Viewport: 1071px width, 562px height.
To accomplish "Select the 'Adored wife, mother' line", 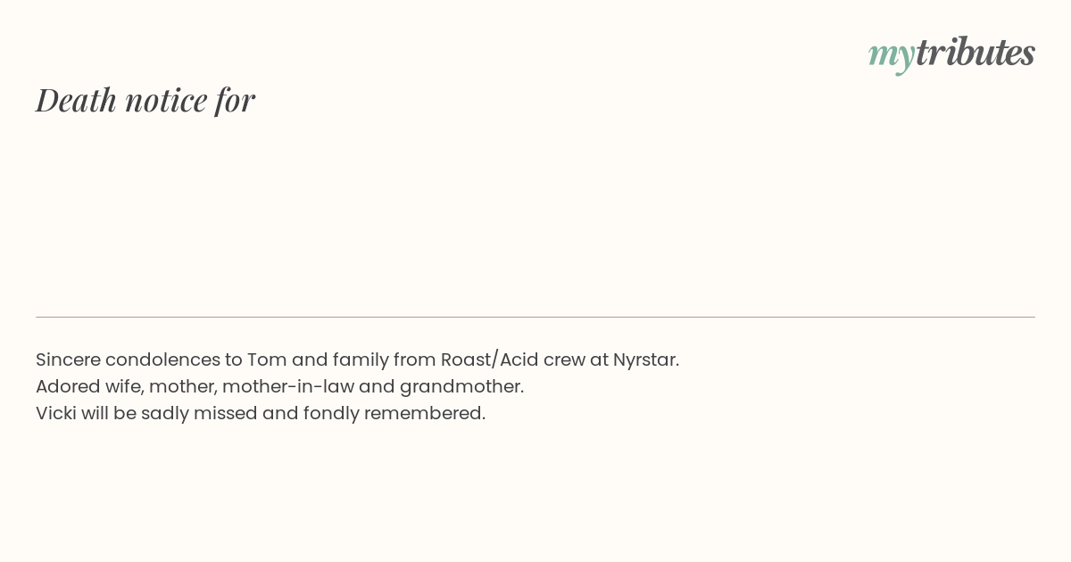I will pyautogui.click(x=279, y=386).
